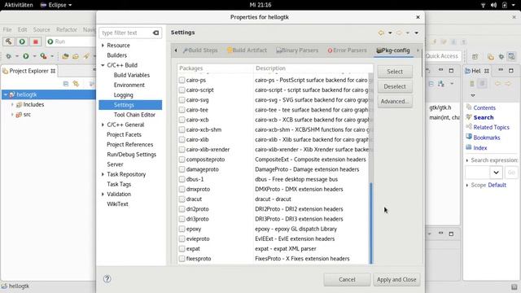This screenshot has width=521, height=293.
Task: Click the Contents icon in Help view
Action: coord(469,107)
